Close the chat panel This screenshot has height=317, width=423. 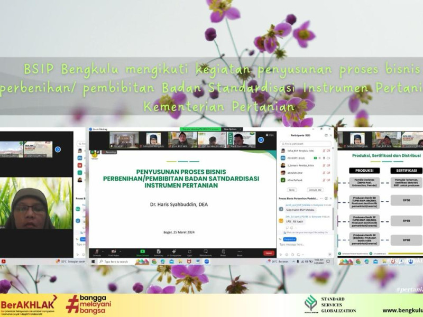pos(331,199)
